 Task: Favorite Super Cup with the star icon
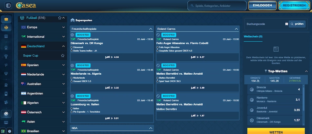(x=63, y=56)
